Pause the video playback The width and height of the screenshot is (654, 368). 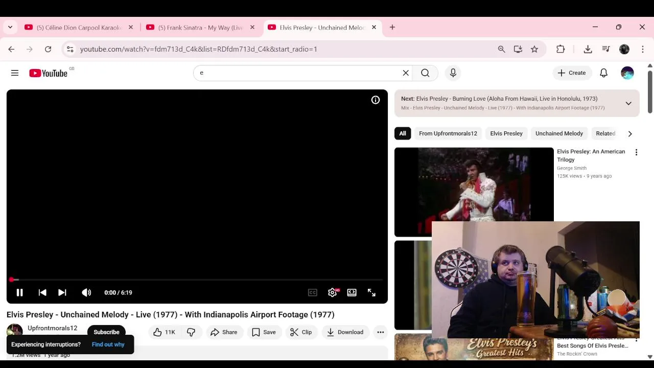coord(19,293)
